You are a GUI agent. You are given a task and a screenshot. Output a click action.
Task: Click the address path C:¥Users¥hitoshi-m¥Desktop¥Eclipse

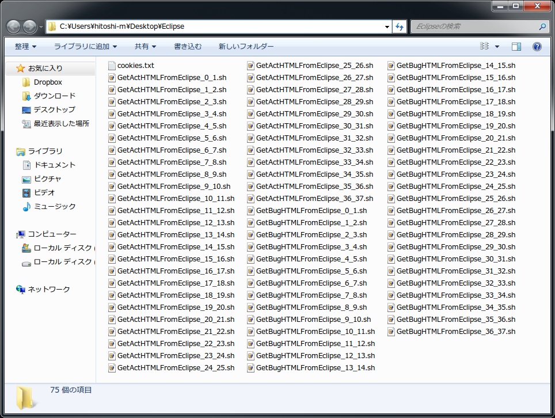pyautogui.click(x=121, y=26)
